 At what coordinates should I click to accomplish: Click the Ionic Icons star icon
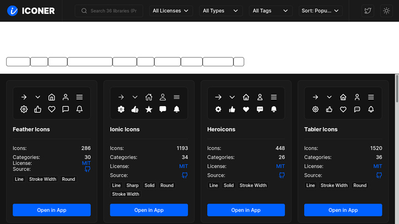(149, 109)
